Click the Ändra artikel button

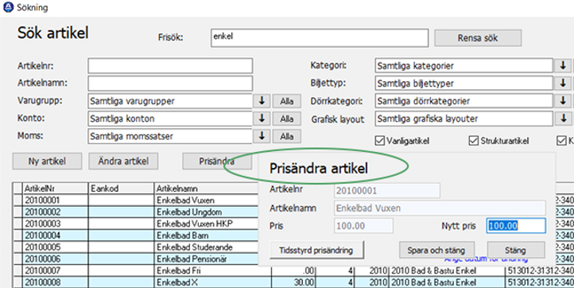(x=123, y=162)
